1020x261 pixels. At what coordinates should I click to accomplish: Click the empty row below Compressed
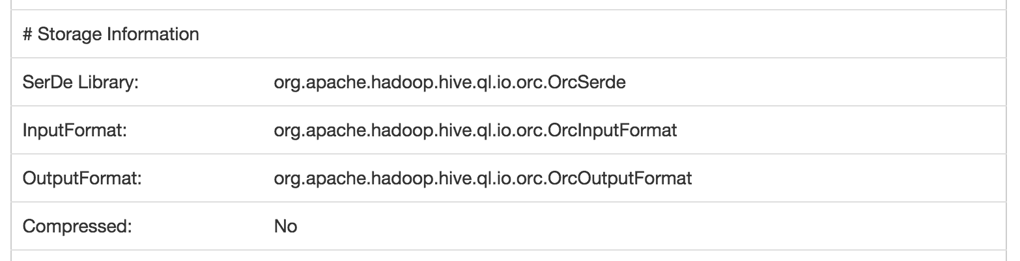tap(510, 256)
